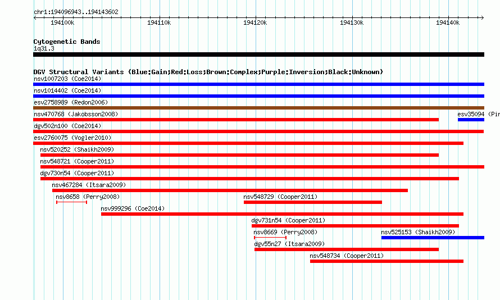Select the blue nsv525153 (Shaikh2009) gain bar
This screenshot has height=300, width=500.
(433, 238)
